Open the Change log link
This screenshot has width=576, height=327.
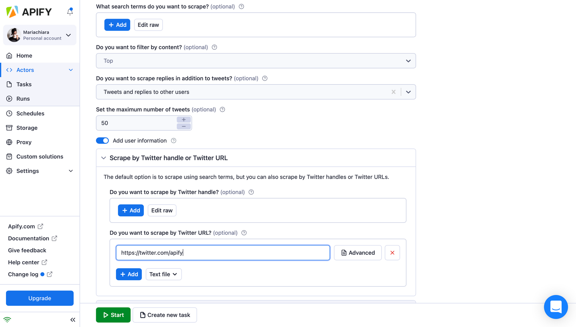tap(30, 274)
